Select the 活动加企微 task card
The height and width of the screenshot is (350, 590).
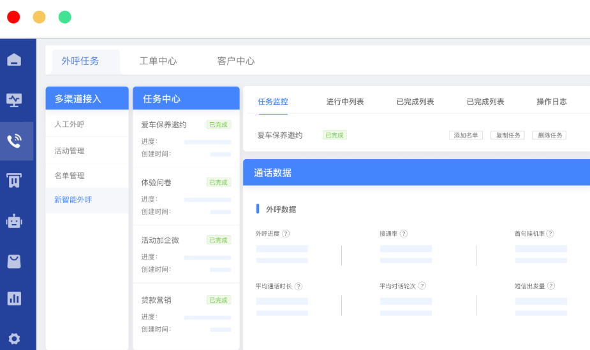coord(186,255)
